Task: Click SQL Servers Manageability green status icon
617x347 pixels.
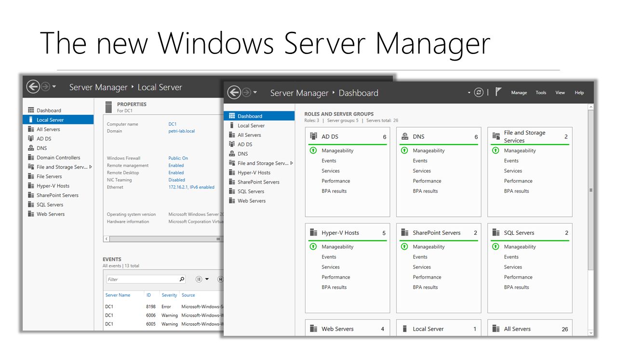Action: click(496, 246)
